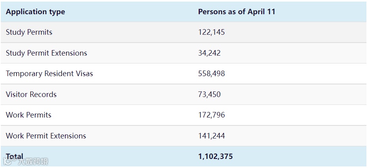Select the Temporary Resident Visas label

coord(49,74)
